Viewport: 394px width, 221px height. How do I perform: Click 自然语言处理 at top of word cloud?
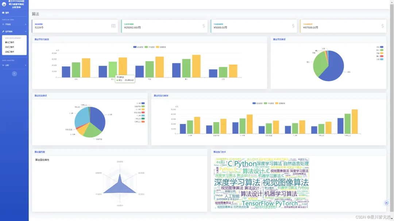(296, 164)
